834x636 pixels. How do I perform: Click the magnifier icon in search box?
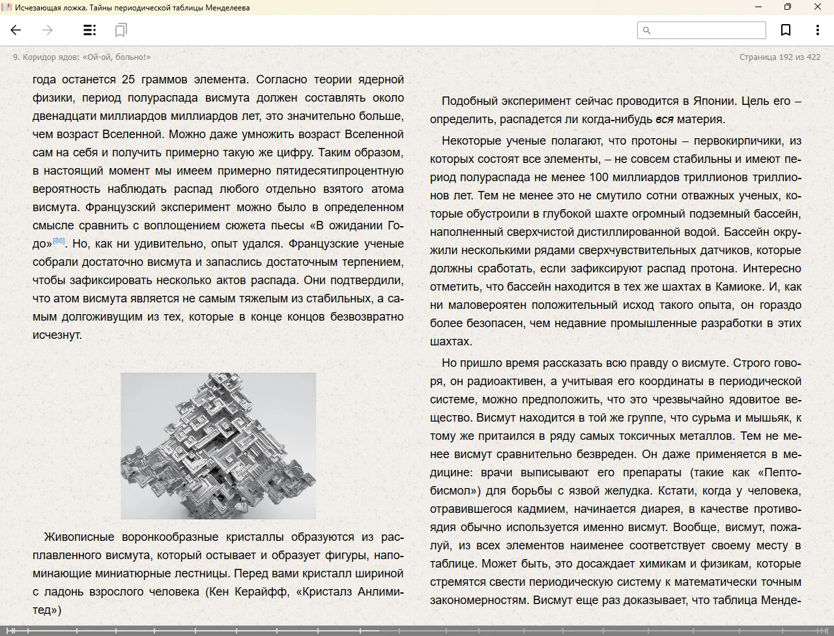[646, 30]
